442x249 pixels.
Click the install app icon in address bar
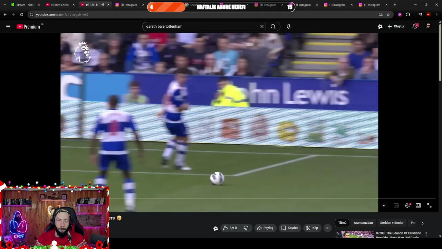[381, 15]
